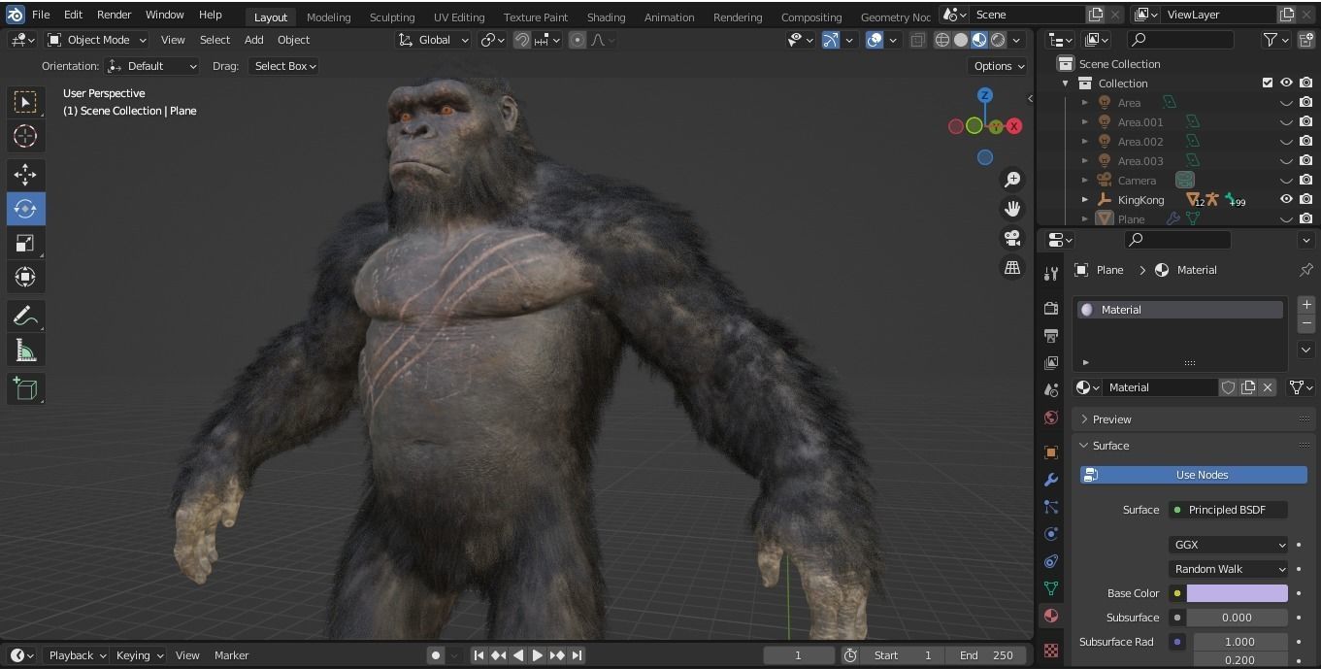Pick the Add Cube tool
Viewport: 1321px width, 669px height.
(25, 388)
